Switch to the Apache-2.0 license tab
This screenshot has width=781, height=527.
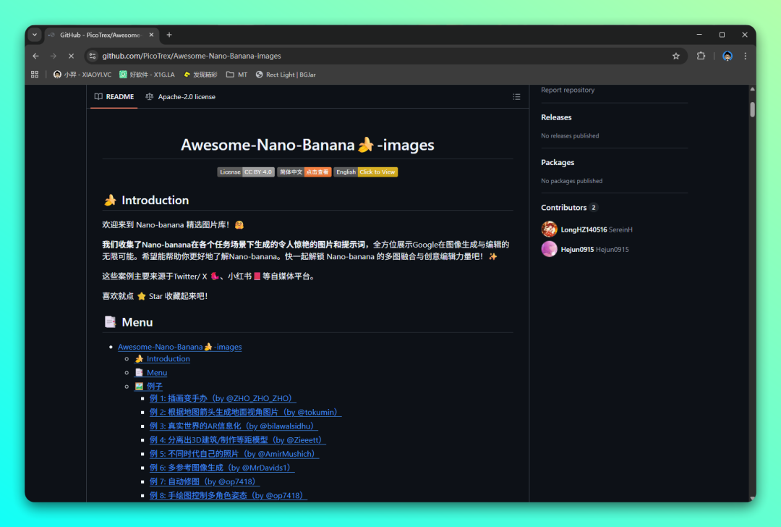coord(180,97)
